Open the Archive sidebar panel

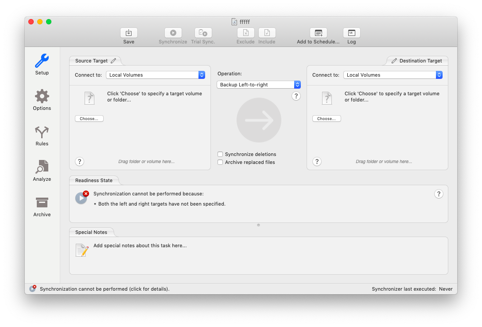[42, 202]
